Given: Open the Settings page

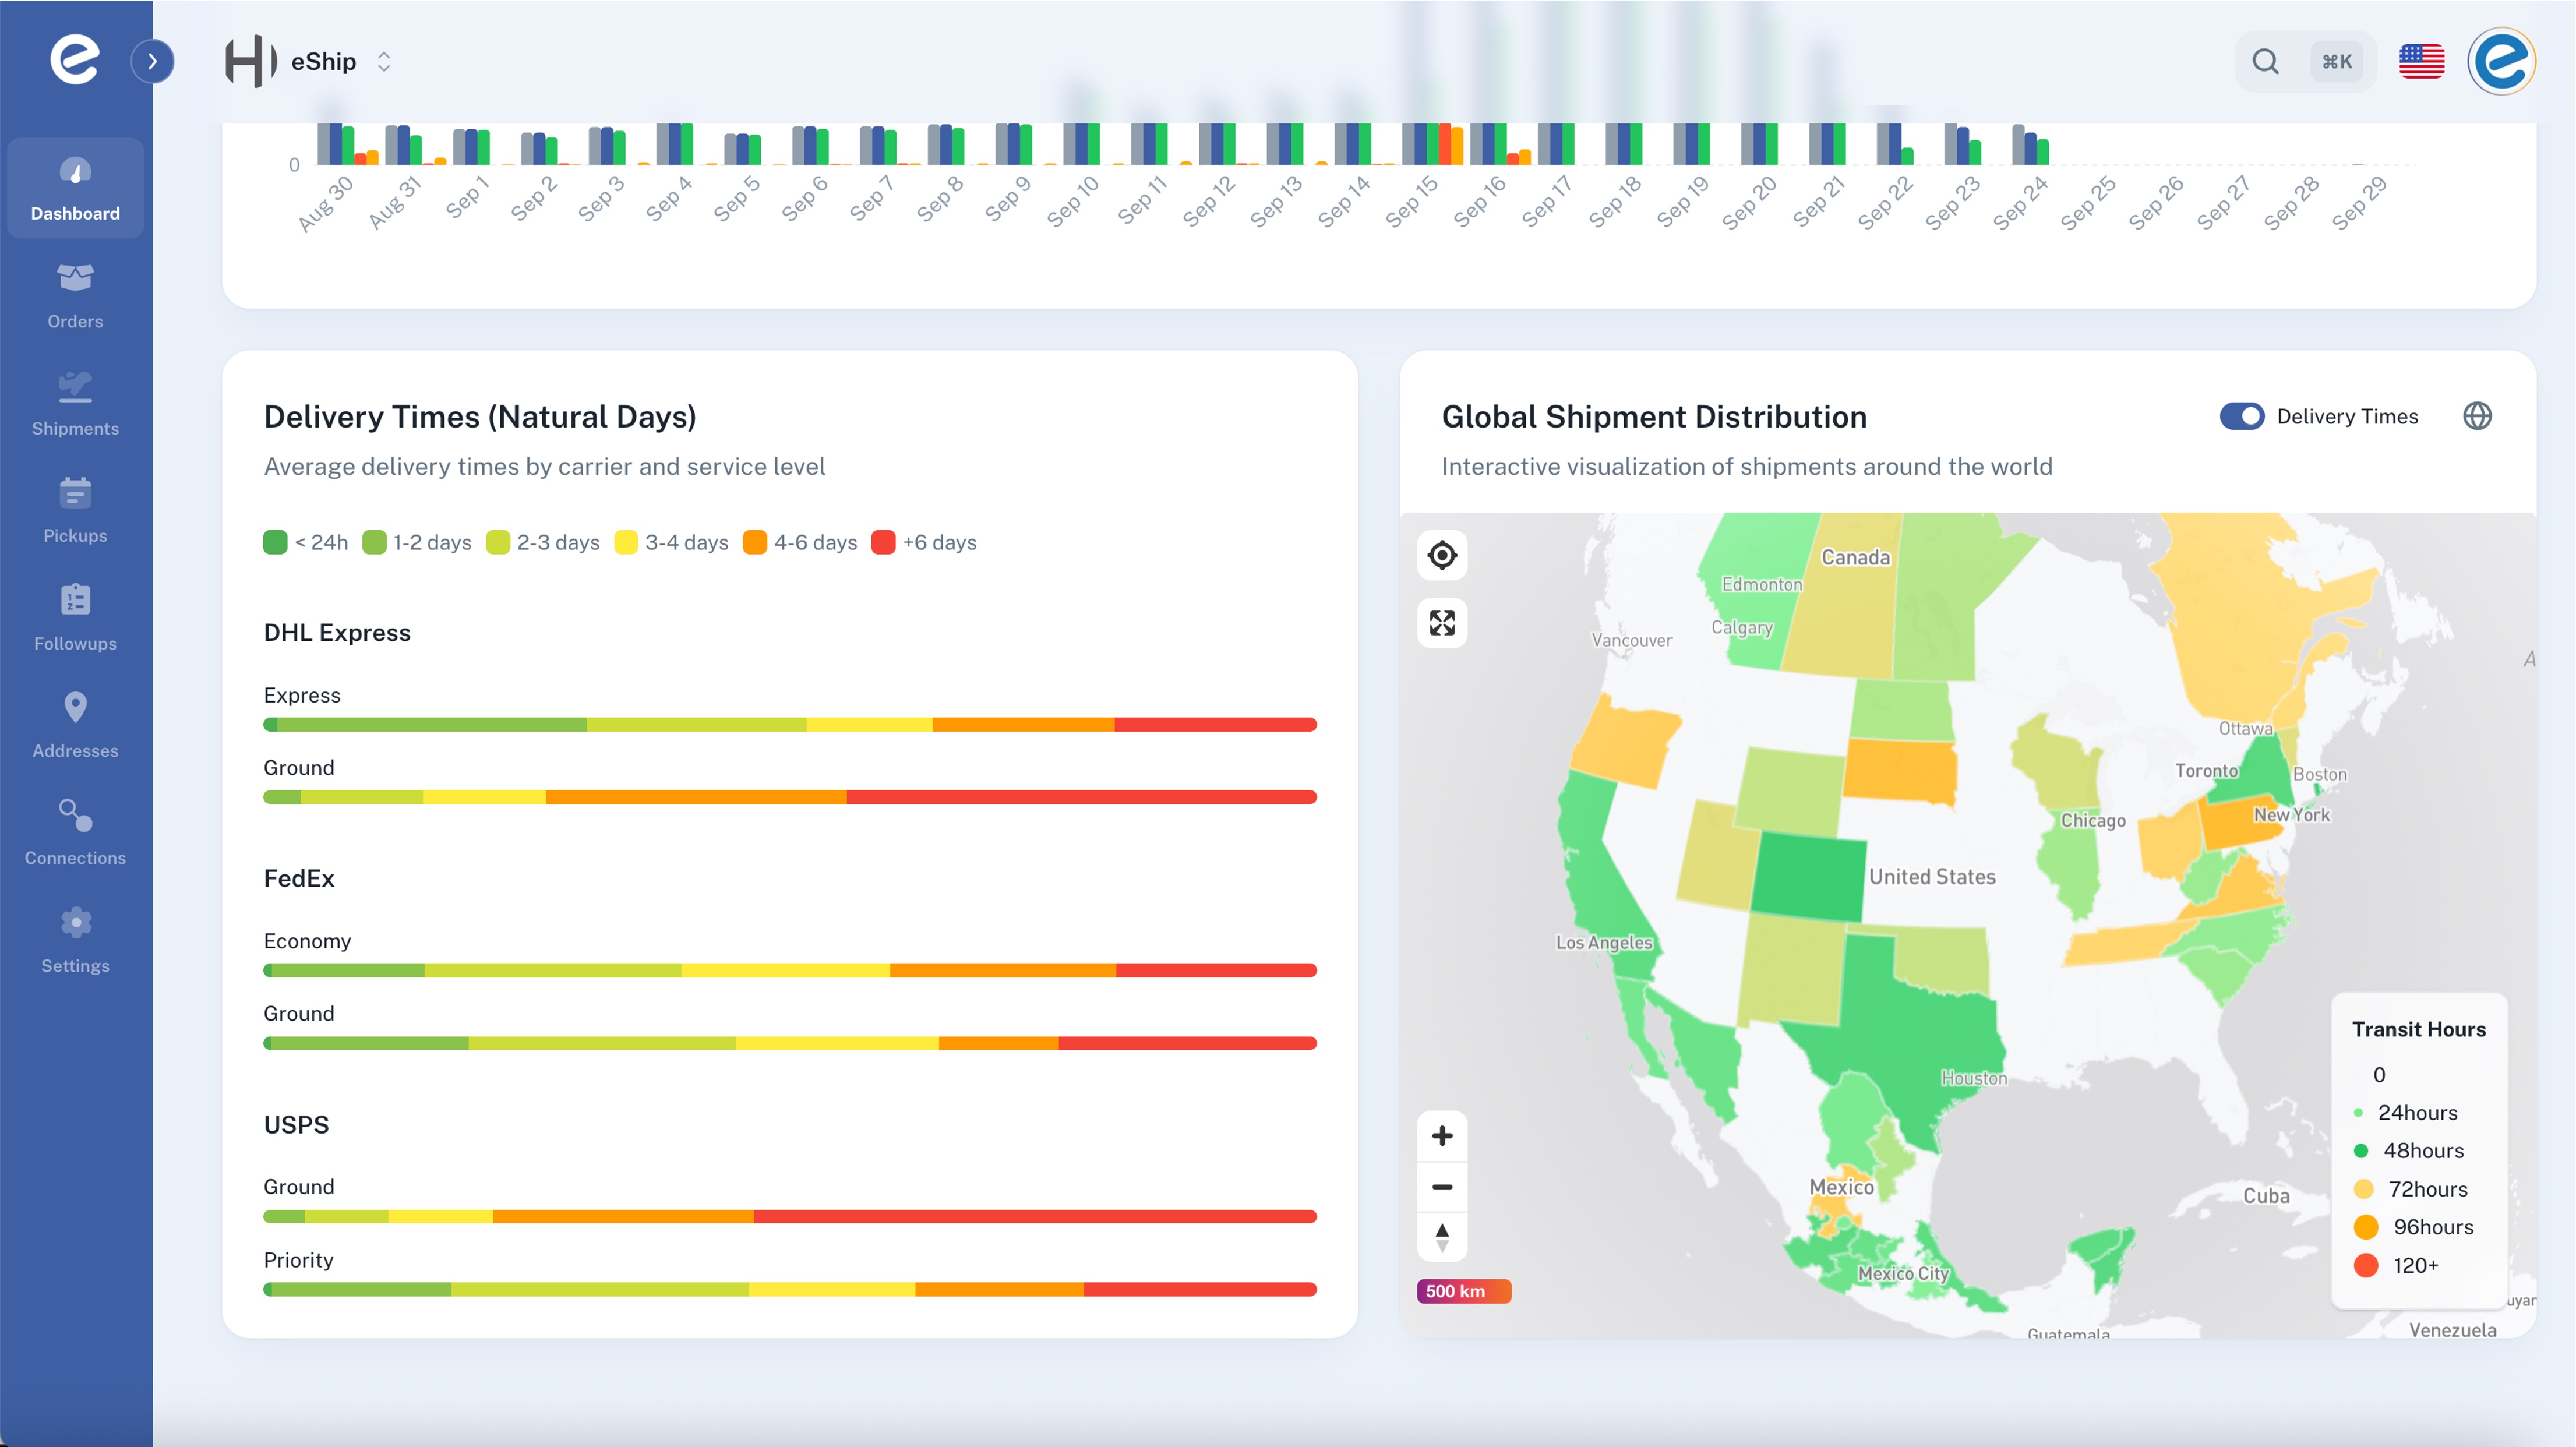Looking at the screenshot, I should (x=75, y=940).
